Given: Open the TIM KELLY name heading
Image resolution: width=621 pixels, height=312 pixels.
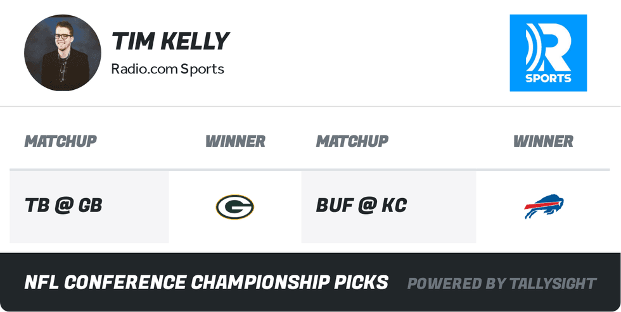Looking at the screenshot, I should point(170,42).
